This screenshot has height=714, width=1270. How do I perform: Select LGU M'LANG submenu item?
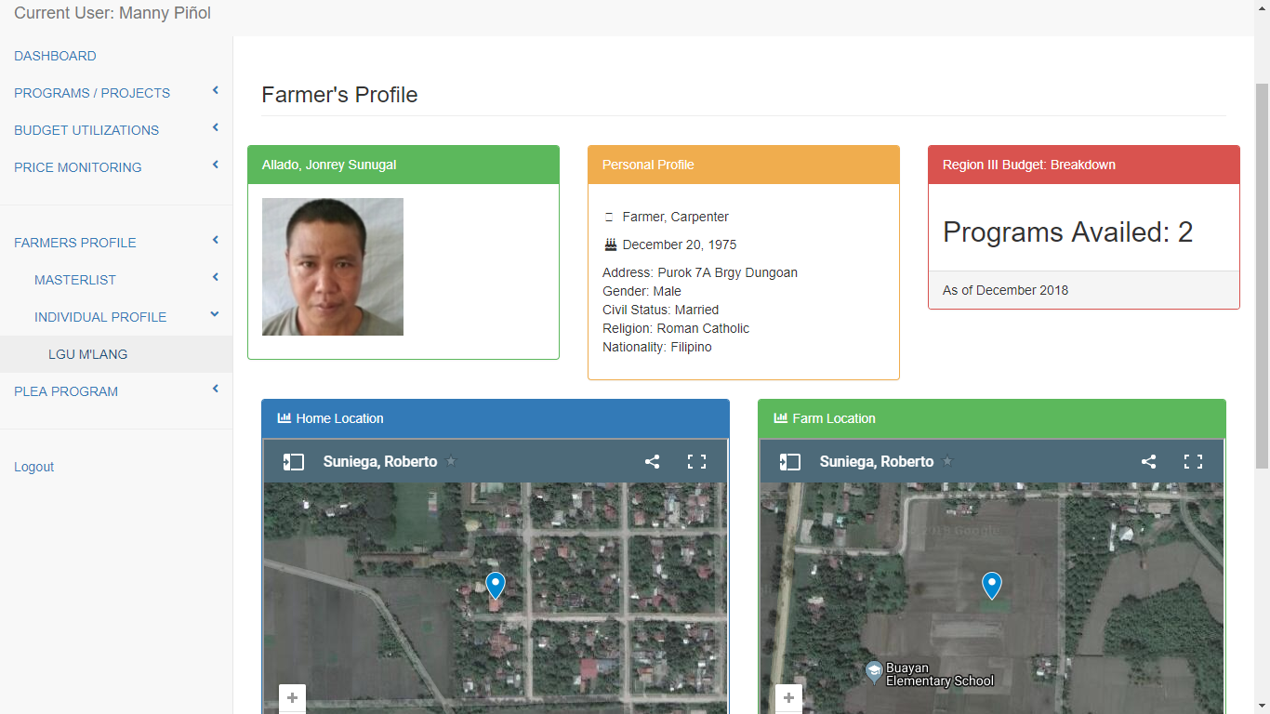[116, 354]
